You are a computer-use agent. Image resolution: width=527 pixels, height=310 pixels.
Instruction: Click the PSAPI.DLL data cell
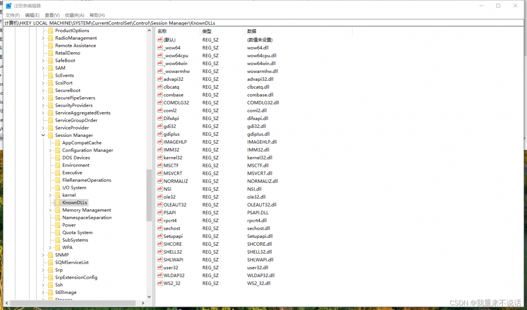coord(258,213)
